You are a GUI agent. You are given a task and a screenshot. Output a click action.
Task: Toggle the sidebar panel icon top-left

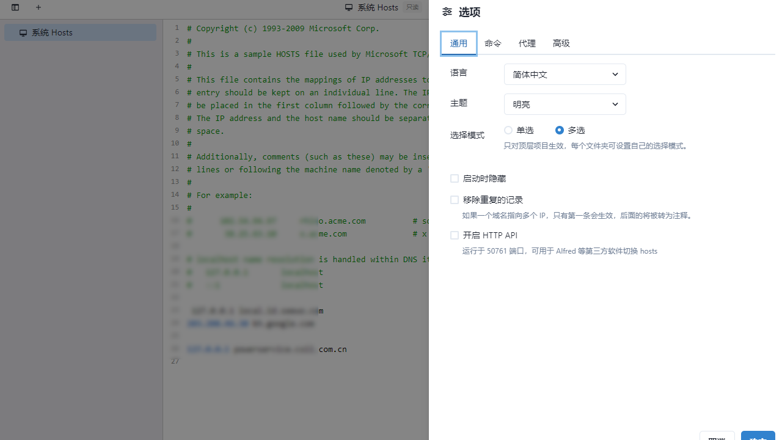pos(15,8)
